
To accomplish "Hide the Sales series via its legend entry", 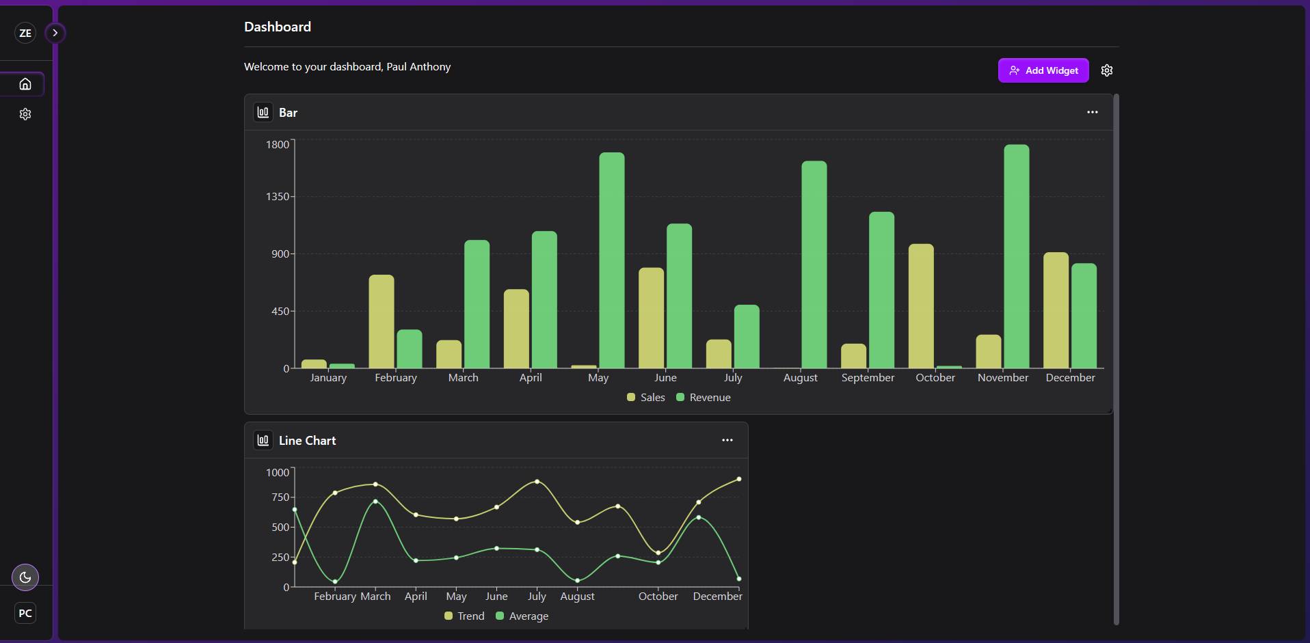I will click(645, 397).
